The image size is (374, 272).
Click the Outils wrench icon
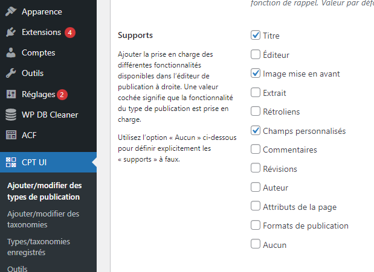tap(11, 73)
